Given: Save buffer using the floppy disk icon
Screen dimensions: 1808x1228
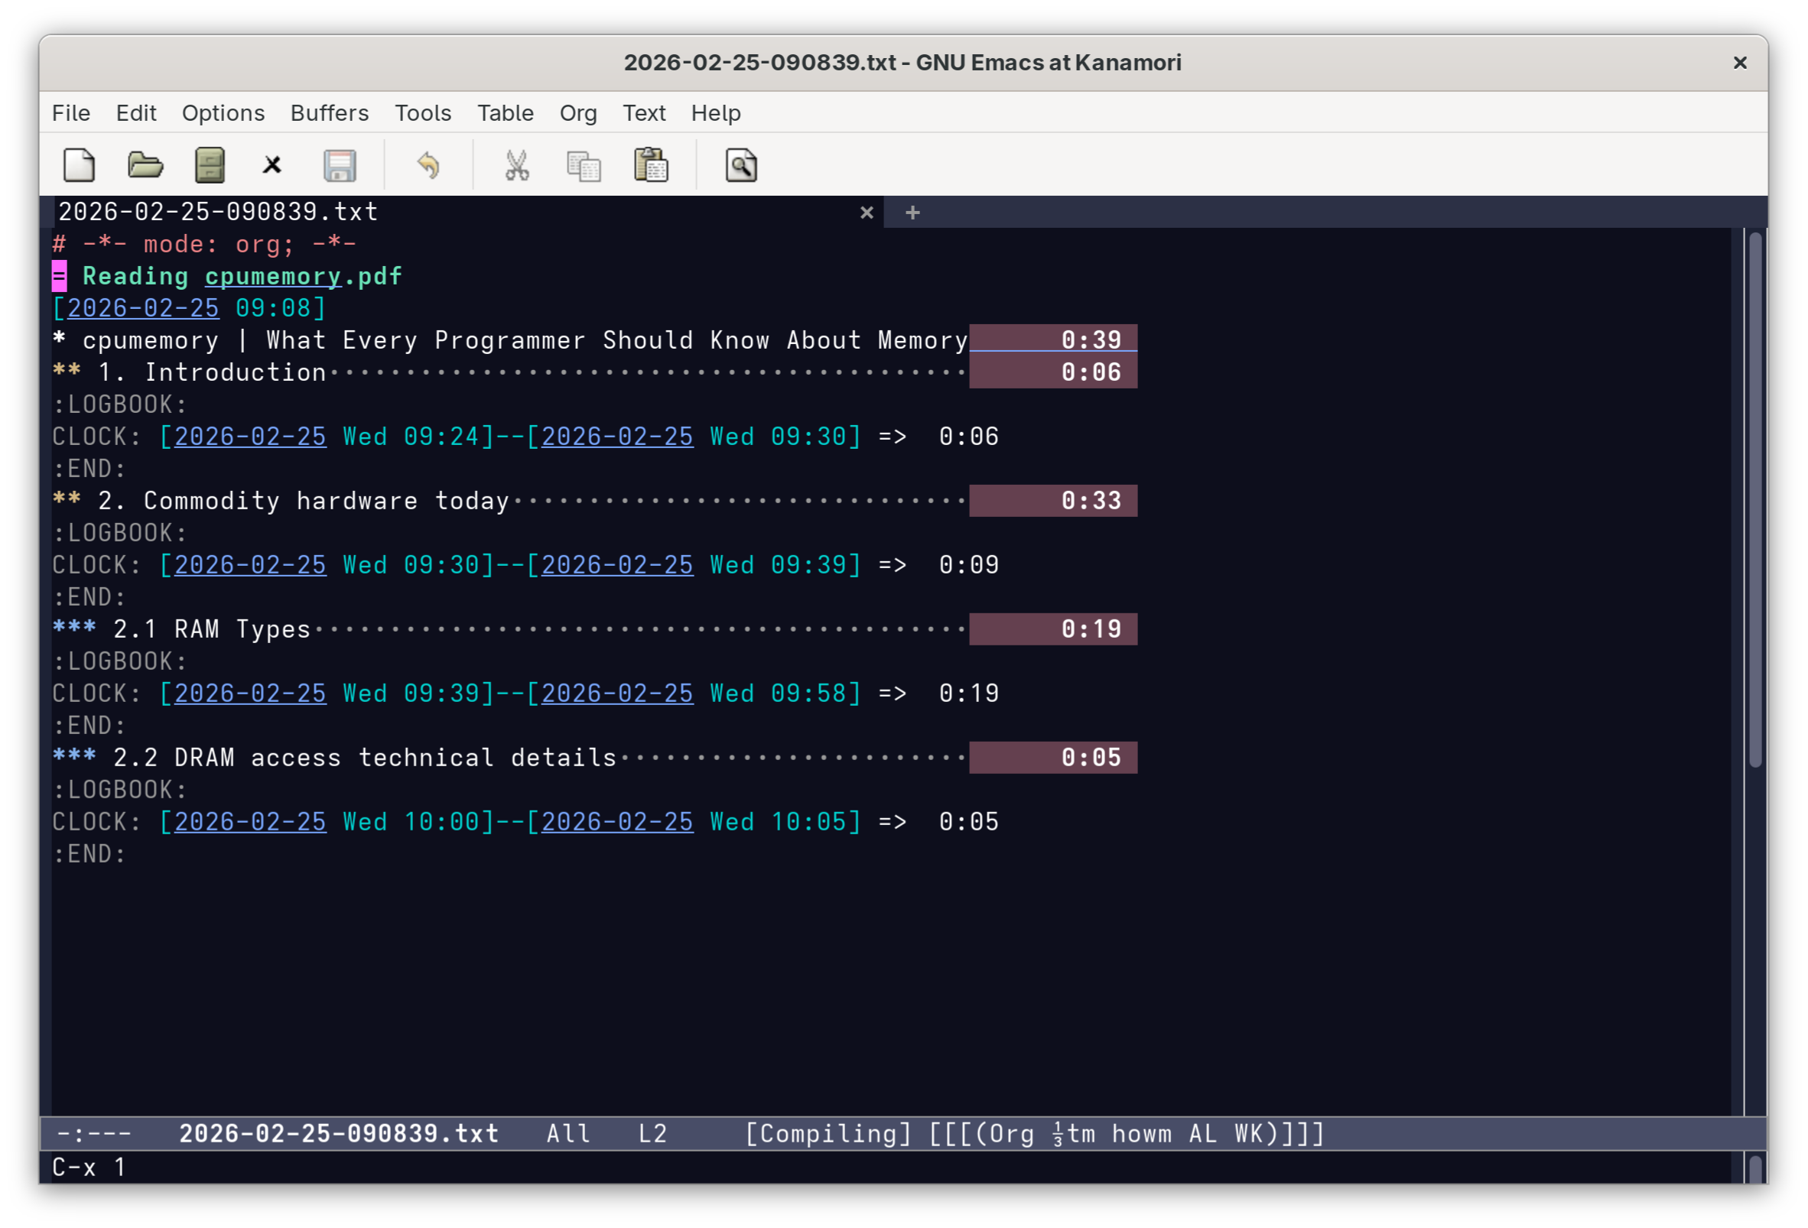Looking at the screenshot, I should pos(340,165).
